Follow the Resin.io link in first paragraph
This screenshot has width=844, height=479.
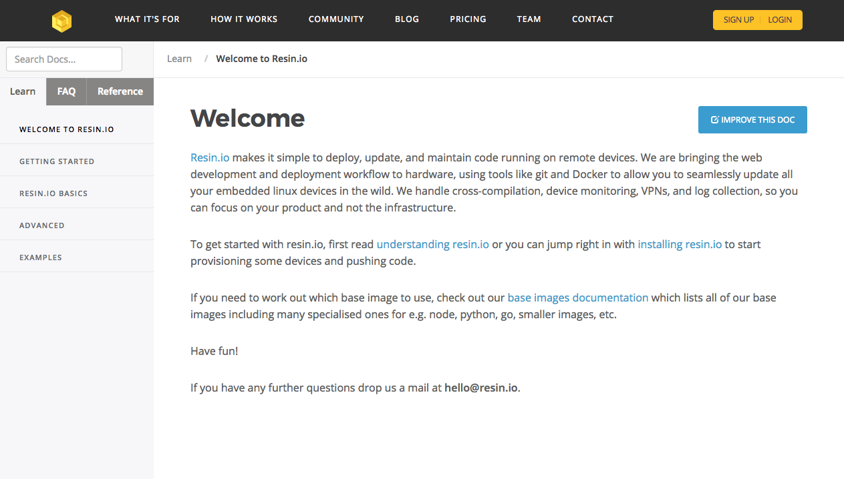[210, 157]
